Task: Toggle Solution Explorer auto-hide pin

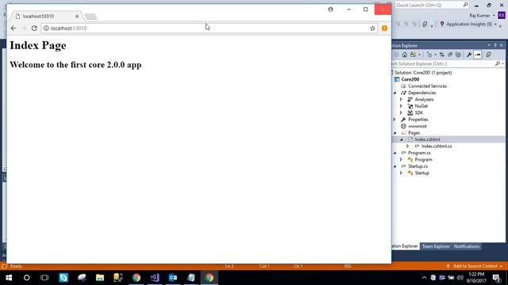Action: [x=495, y=46]
